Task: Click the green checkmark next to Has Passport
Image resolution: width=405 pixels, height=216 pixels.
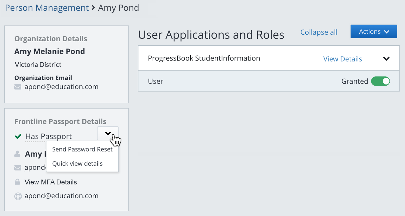Action: pyautogui.click(x=18, y=137)
